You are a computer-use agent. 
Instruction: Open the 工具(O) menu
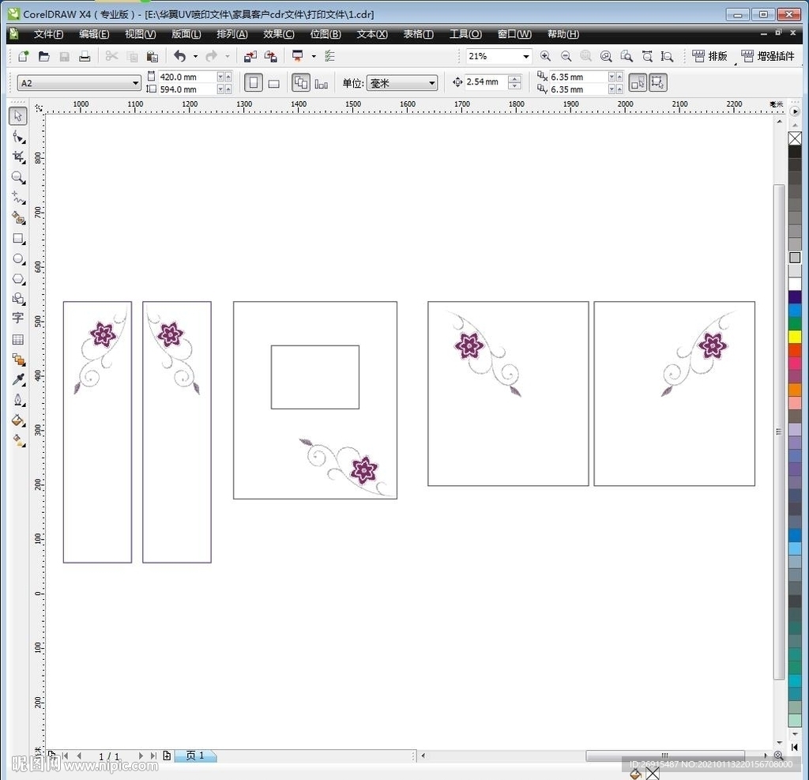465,34
